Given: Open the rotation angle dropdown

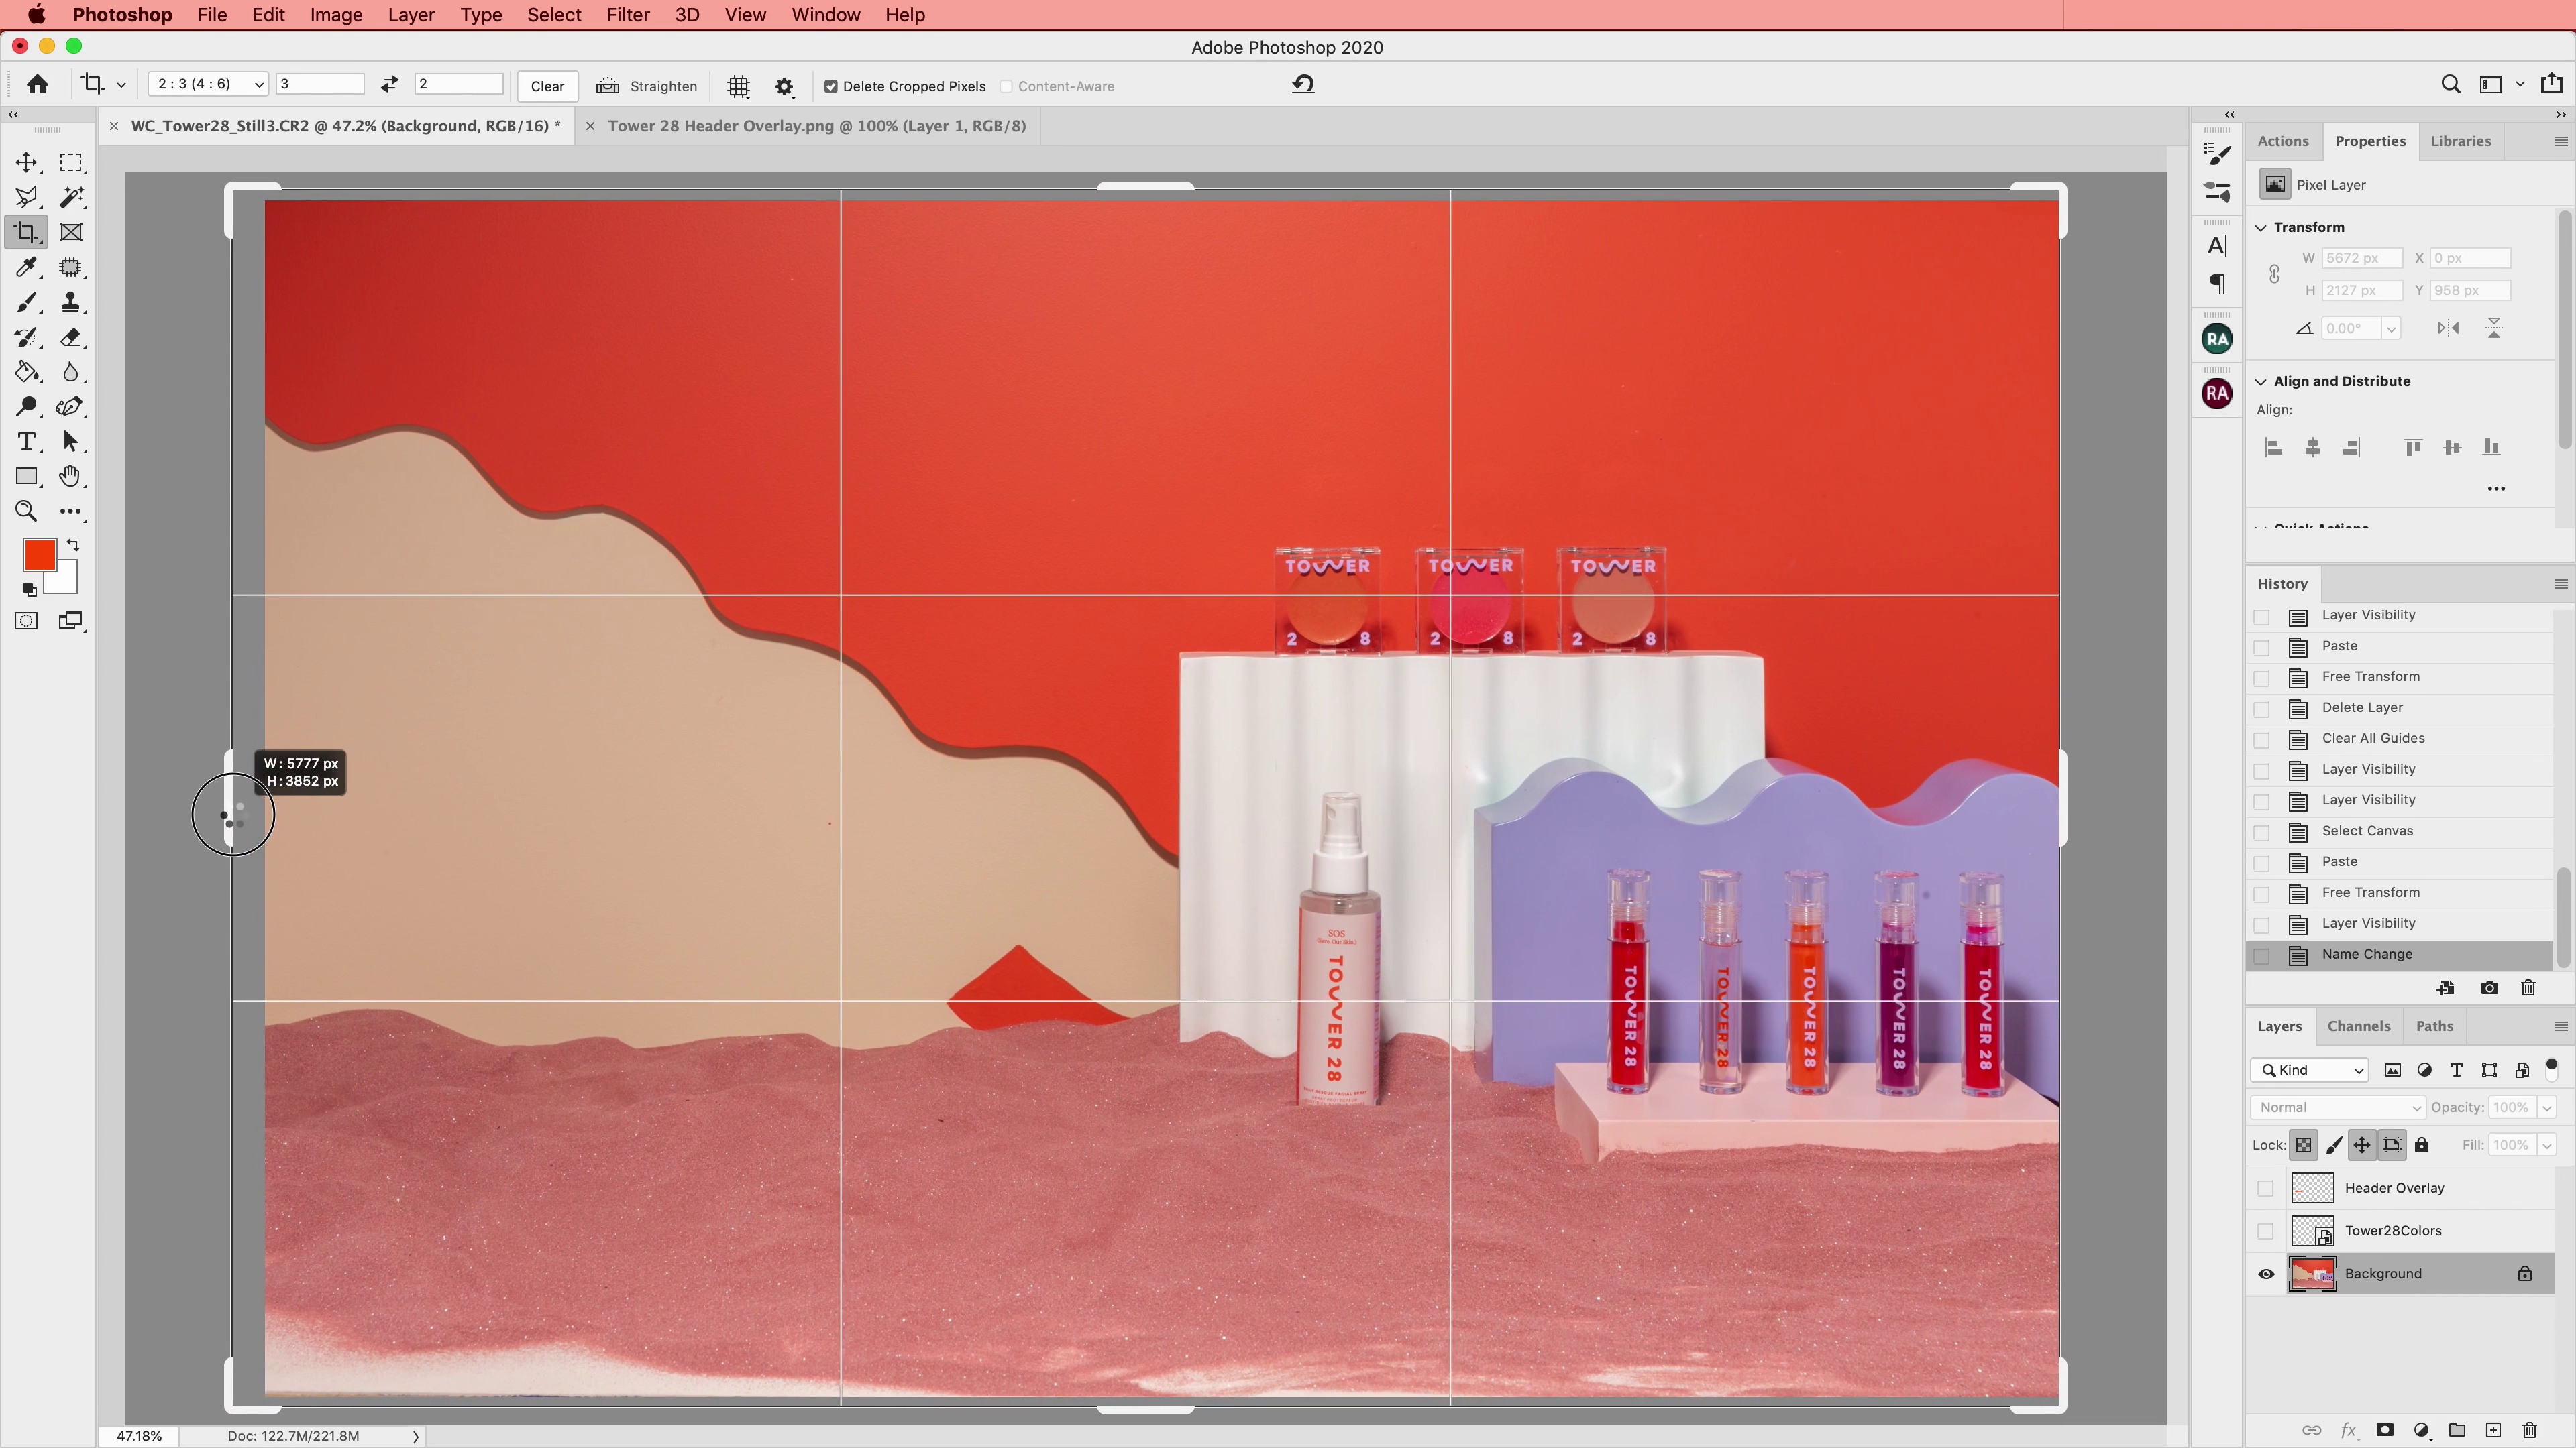Looking at the screenshot, I should 2390,328.
